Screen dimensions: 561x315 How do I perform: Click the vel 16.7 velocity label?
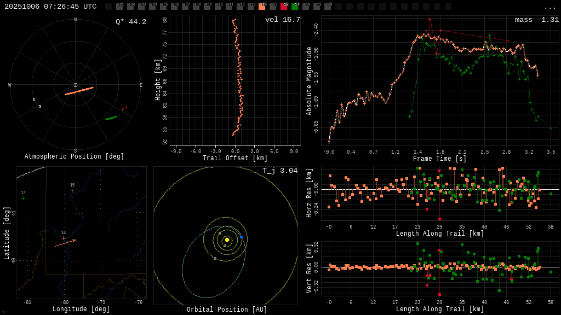point(283,20)
